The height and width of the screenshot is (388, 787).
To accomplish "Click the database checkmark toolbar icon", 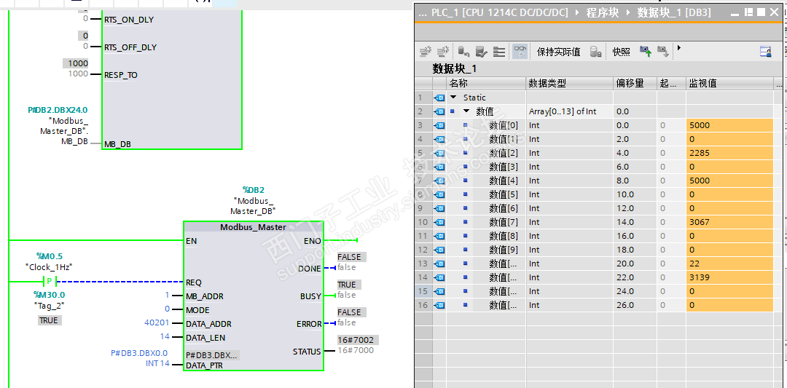I will 481,51.
